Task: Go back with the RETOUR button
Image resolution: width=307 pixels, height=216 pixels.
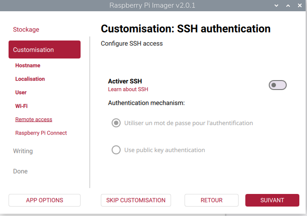Action: tap(212, 200)
